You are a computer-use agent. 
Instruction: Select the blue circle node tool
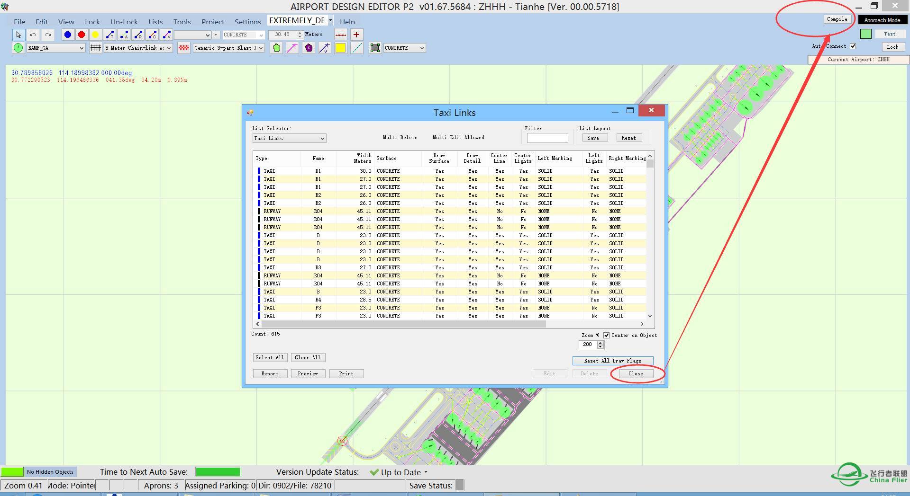(x=68, y=35)
